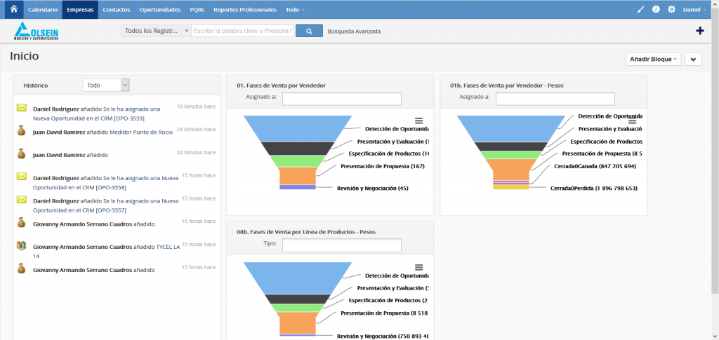This screenshot has width=719, height=340.
Task: Open the Daniel user menu
Action: point(696,10)
